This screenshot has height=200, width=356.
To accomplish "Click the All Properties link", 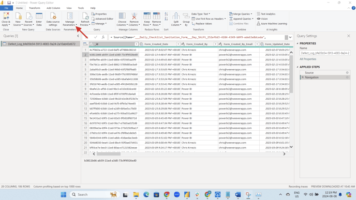I will click(x=308, y=59).
